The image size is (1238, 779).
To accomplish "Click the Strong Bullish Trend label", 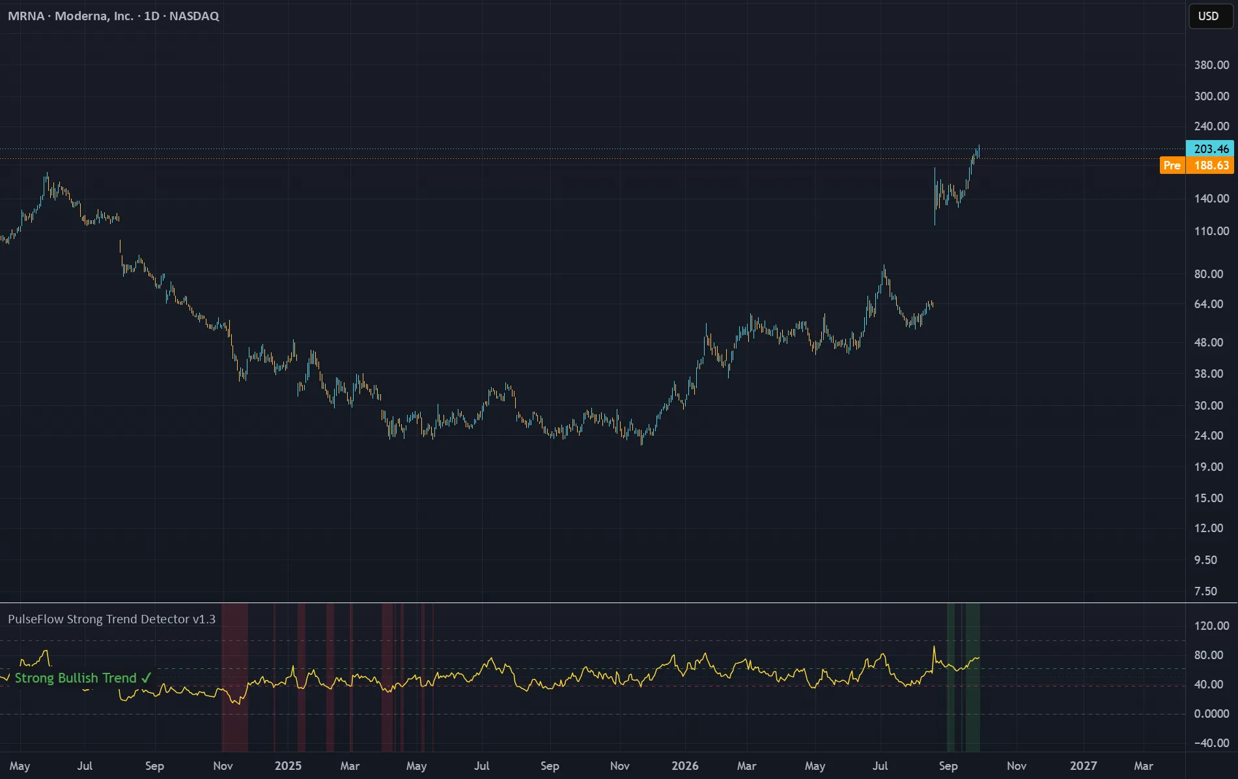I will click(83, 678).
